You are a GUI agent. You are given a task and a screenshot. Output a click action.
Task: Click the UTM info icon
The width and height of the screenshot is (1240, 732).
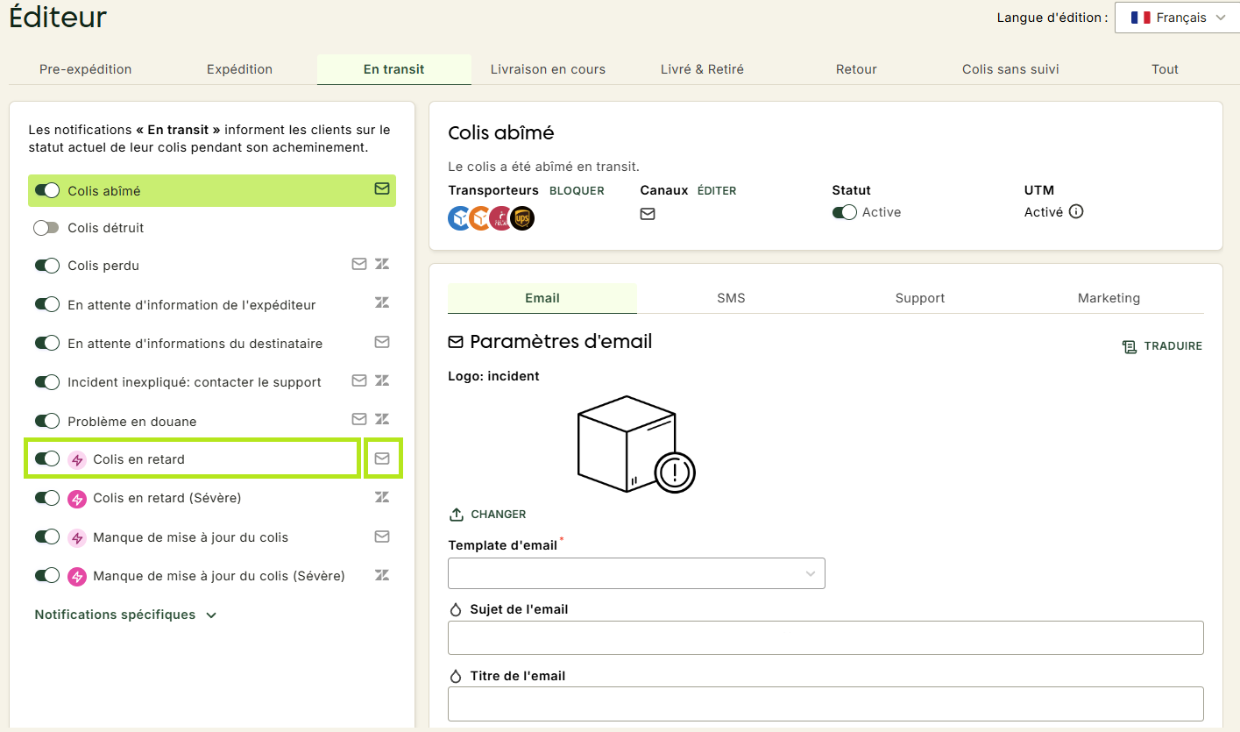click(1076, 211)
